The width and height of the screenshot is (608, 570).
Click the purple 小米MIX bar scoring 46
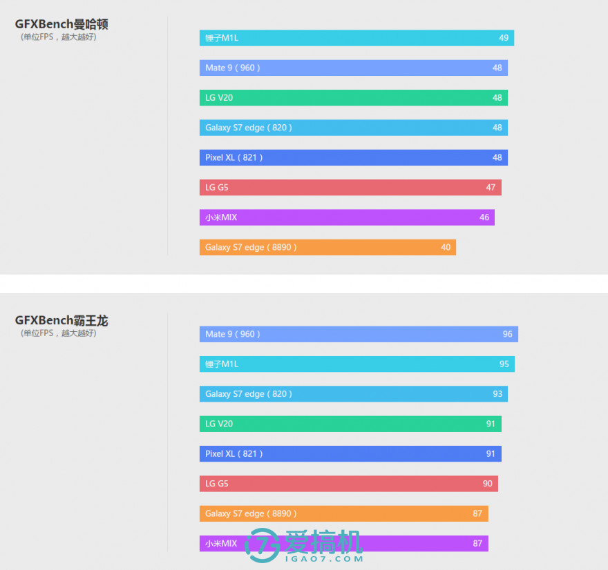[x=347, y=217]
